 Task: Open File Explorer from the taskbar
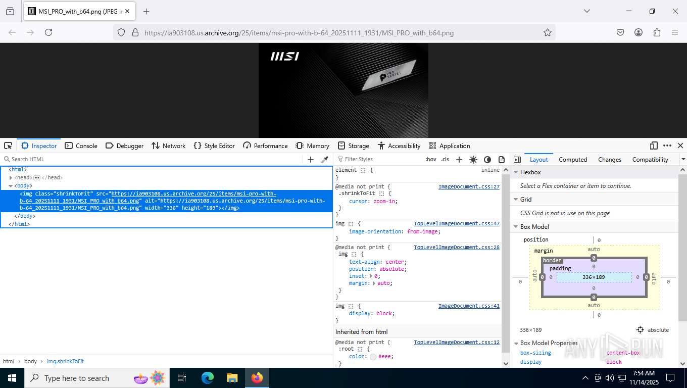232,378
